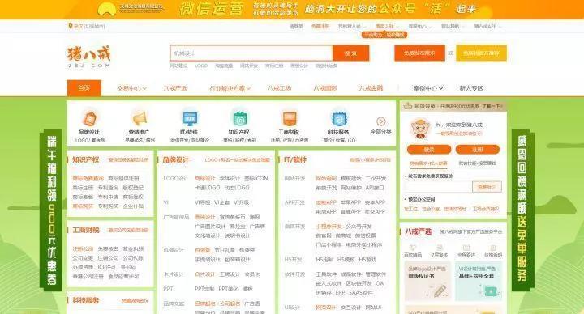Click the 全部分类 right-arrow circle icon
Screen dimensions: 584x314
(381, 121)
